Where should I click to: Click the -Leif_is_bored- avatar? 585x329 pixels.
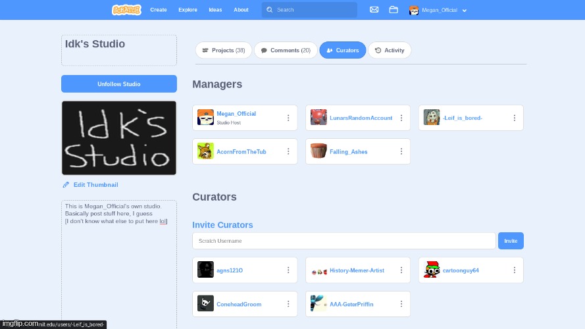[x=432, y=117]
